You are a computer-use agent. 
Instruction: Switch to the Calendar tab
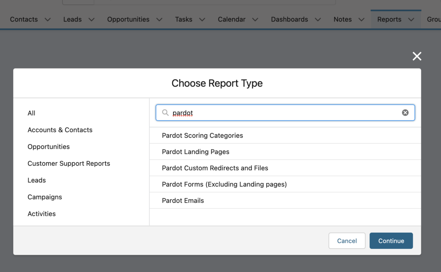point(231,19)
